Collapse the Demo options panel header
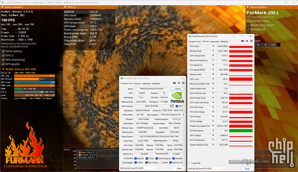 [248, 7]
